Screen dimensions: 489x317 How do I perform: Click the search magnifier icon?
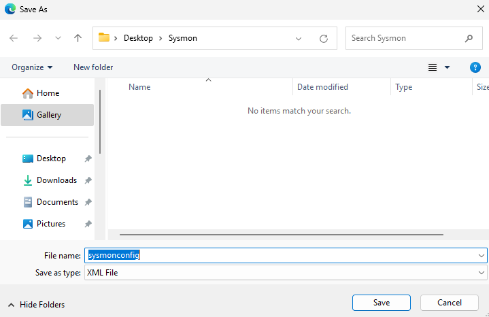[469, 38]
